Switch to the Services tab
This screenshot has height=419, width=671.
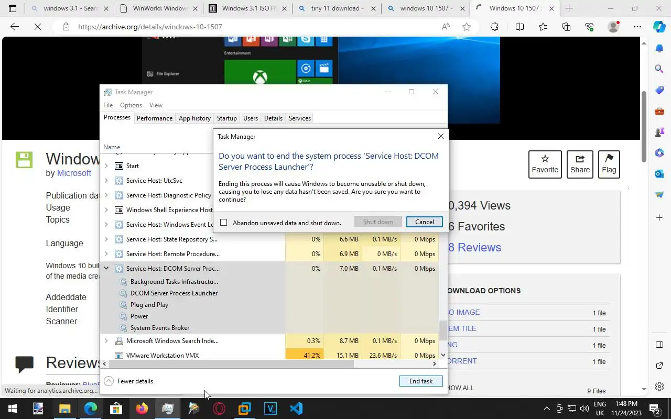pos(300,118)
